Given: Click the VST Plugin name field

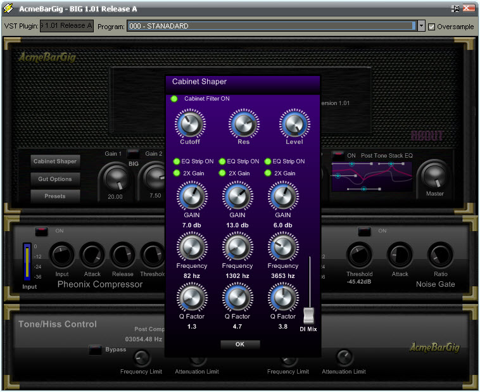Looking at the screenshot, I should click(x=66, y=26).
